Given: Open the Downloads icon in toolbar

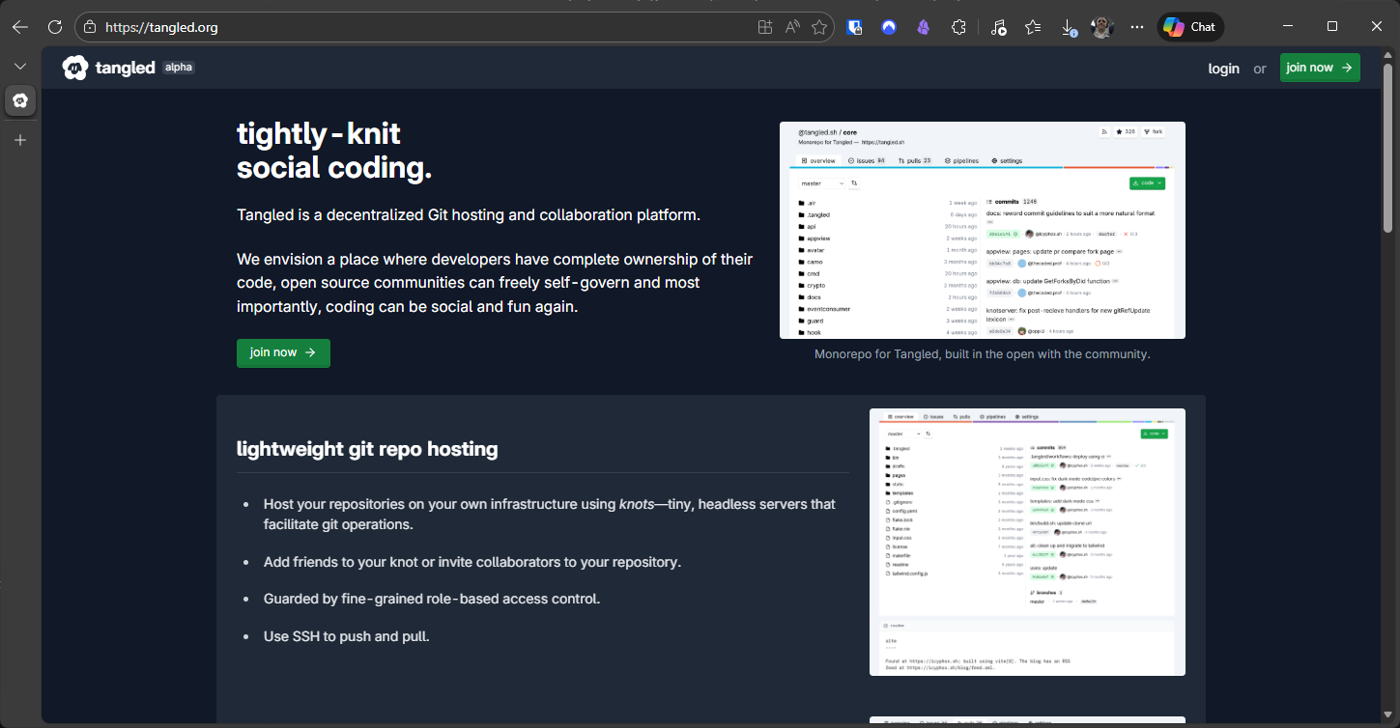Looking at the screenshot, I should [x=1068, y=27].
